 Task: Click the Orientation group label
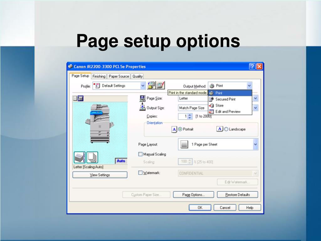(155, 123)
